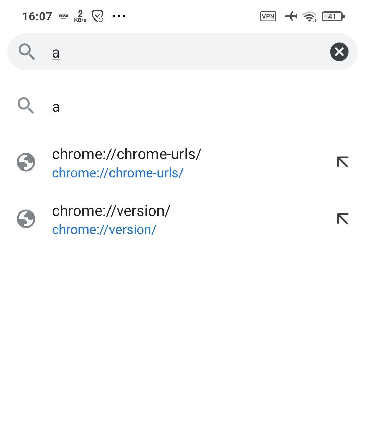Tap the airplane mode status icon
Screen dimensions: 365x427
click(x=291, y=16)
